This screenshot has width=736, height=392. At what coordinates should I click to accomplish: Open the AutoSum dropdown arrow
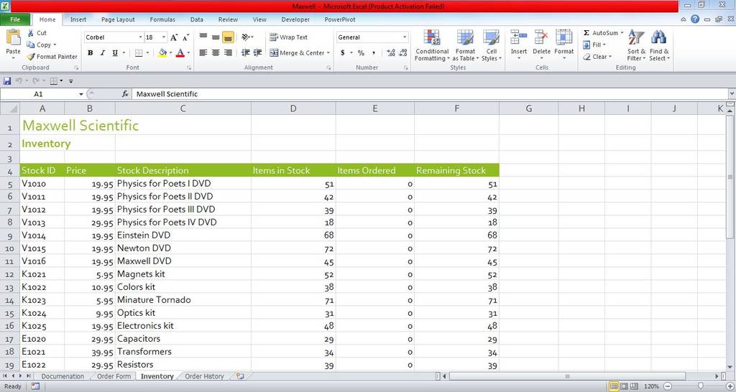coord(622,33)
